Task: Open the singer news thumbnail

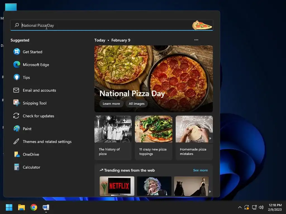Action: pyautogui.click(x=154, y=186)
